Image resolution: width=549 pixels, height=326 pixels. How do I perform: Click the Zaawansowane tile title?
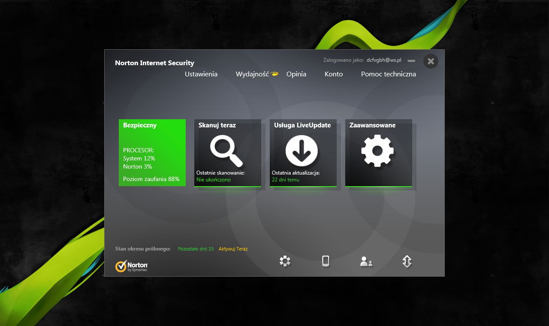point(373,125)
